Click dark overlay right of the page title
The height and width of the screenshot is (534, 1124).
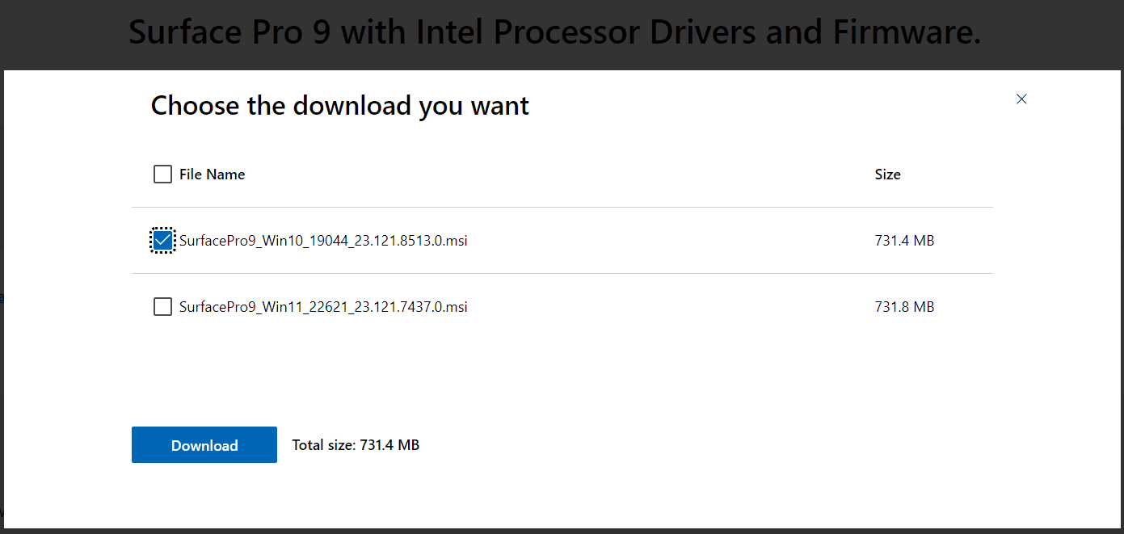[x=1050, y=32]
